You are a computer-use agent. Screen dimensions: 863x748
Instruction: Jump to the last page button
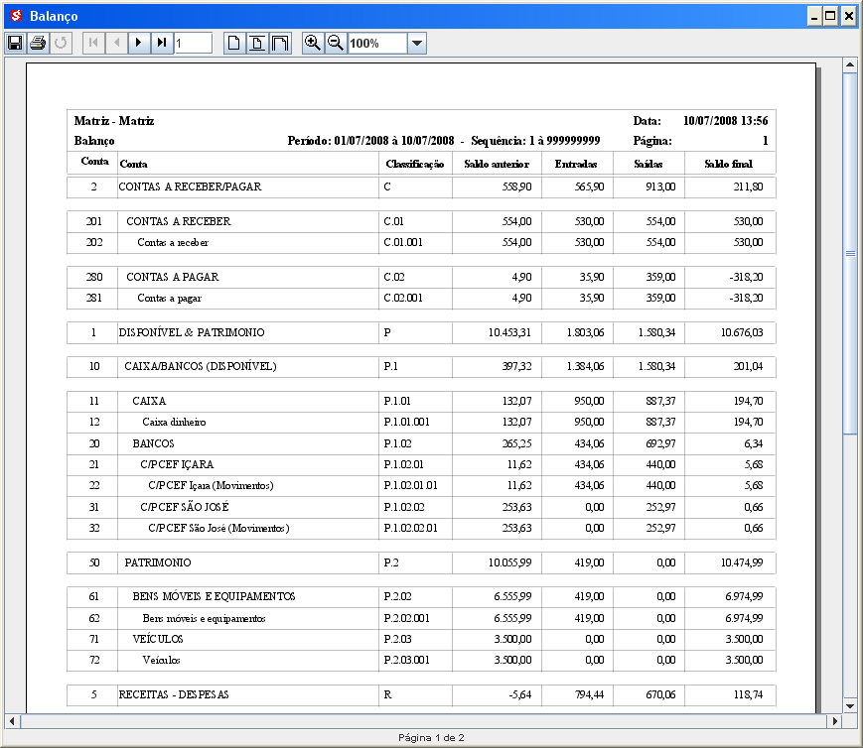coord(162,43)
